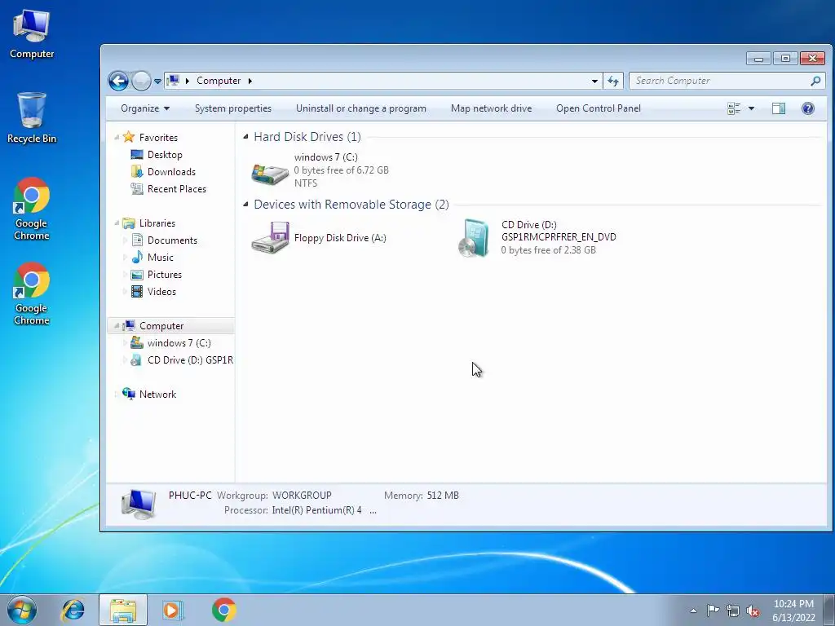Image resolution: width=835 pixels, height=626 pixels.
Task: Click the Computer desktop icon
Action: (x=32, y=33)
